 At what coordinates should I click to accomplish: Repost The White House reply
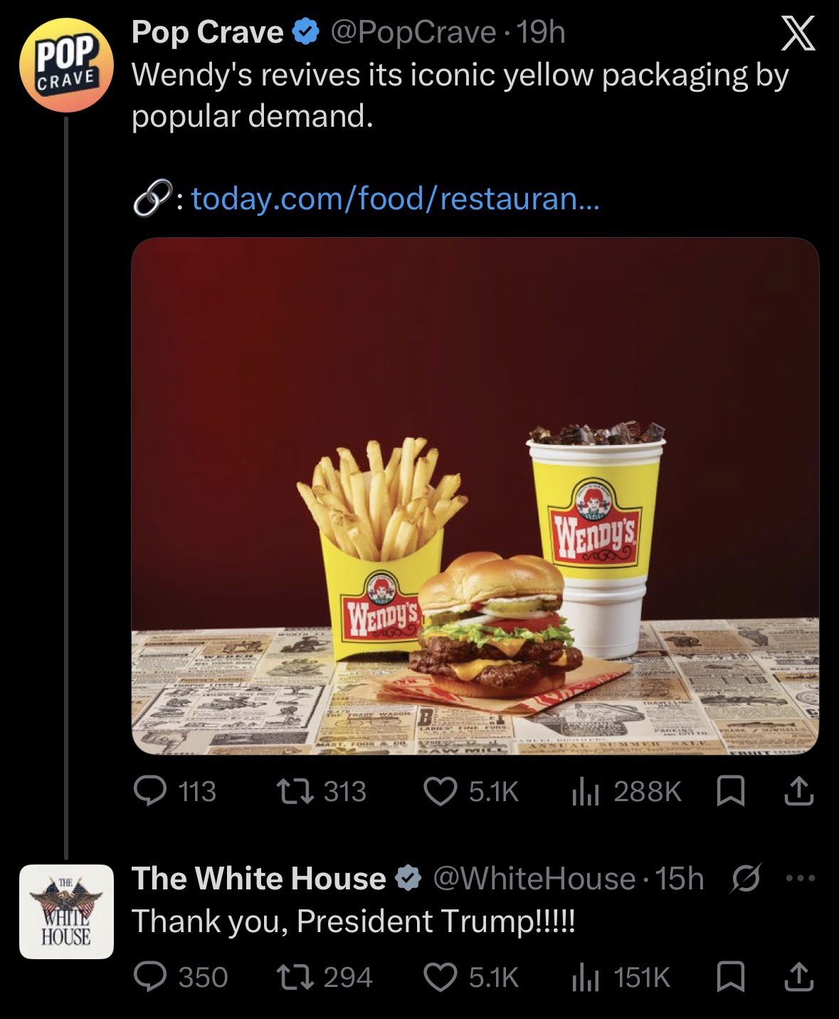pos(325,977)
